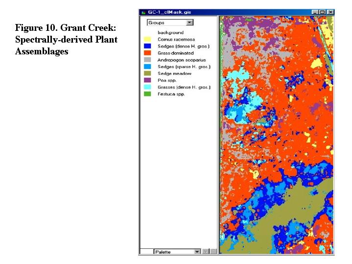
Task: Select the light blue sparse sedges swatch
Action: pos(147,67)
